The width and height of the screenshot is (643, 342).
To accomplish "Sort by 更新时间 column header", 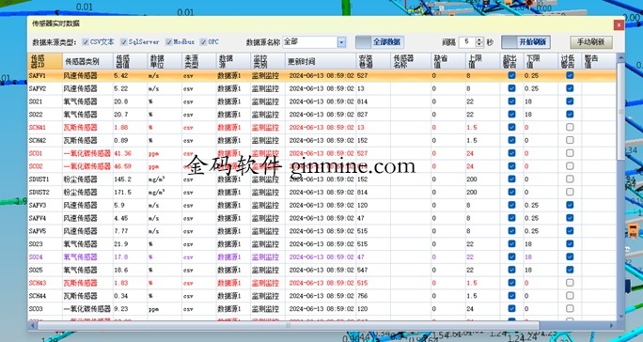I will [x=321, y=61].
